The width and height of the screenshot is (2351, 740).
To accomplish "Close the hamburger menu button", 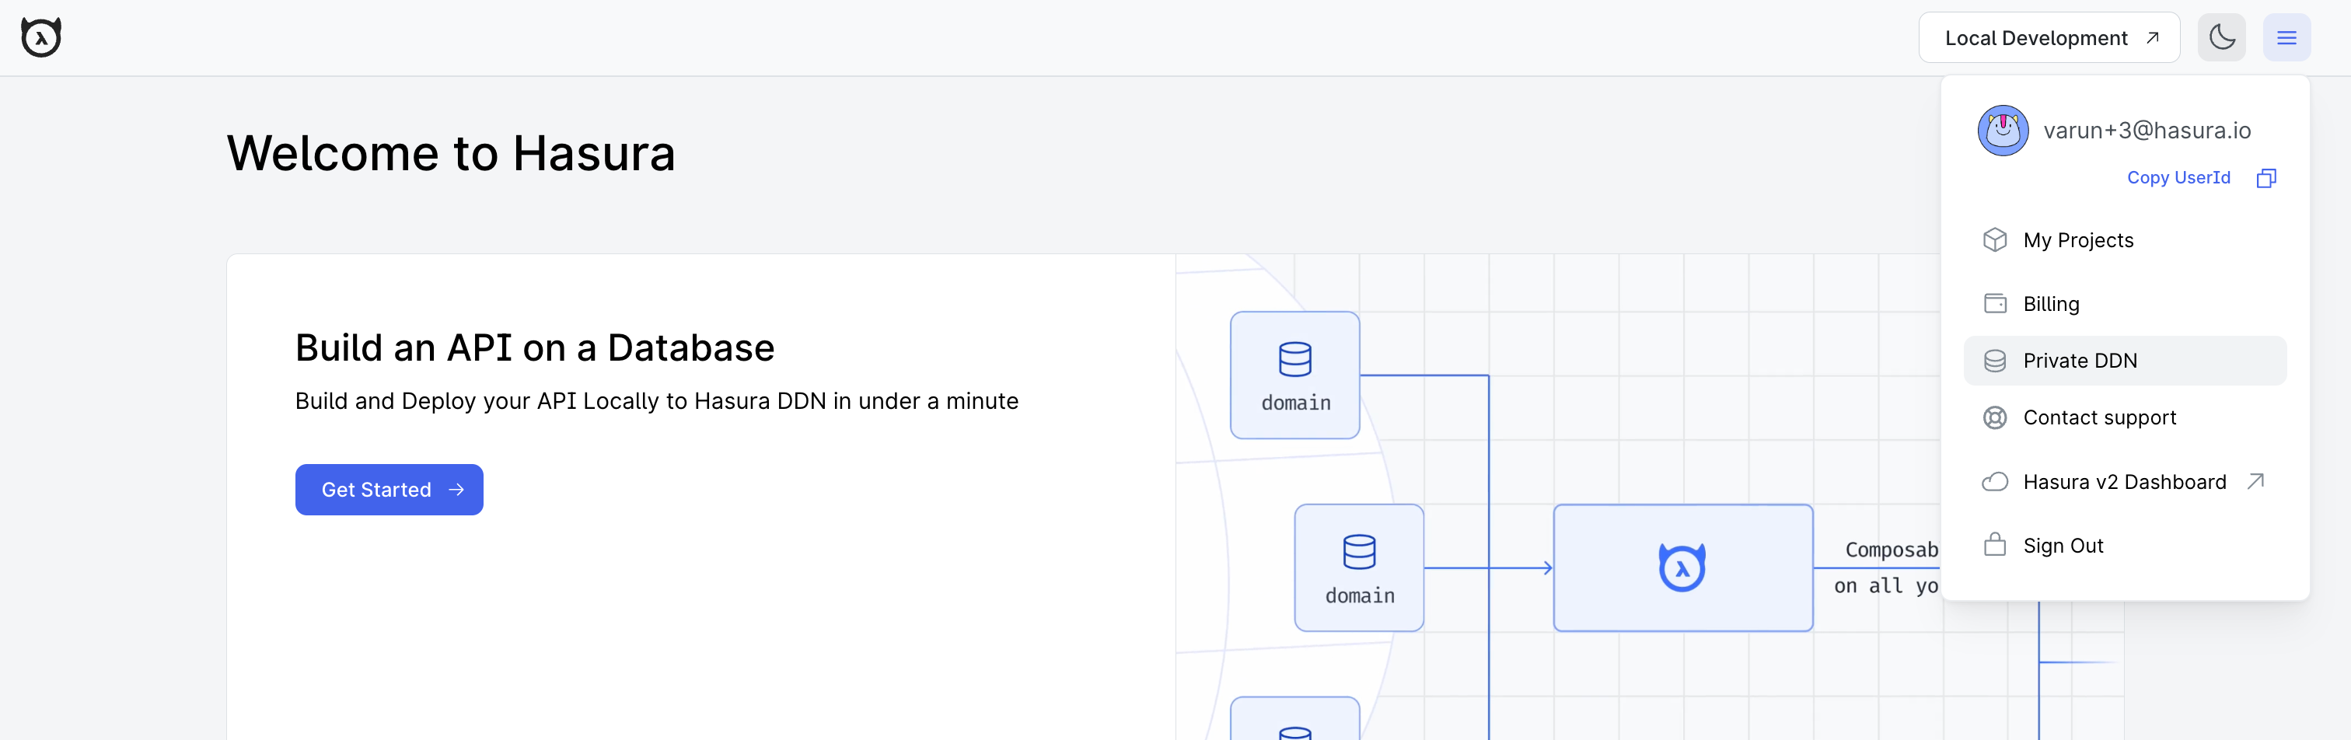I will (2286, 37).
